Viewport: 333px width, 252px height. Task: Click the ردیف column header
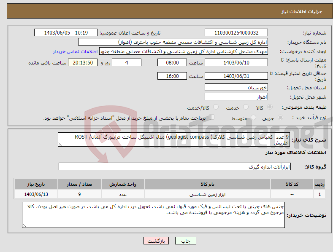click(x=319, y=184)
